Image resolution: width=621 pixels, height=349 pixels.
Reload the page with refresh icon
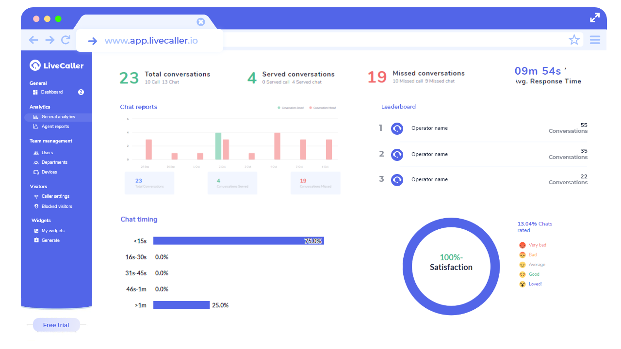coord(66,40)
